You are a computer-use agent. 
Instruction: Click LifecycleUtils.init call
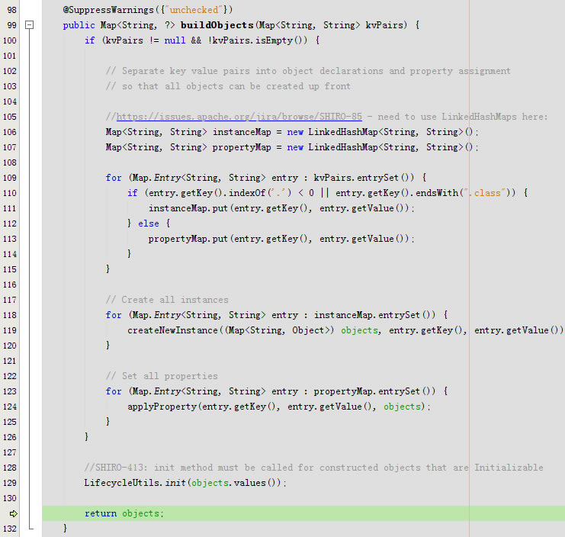135,483
